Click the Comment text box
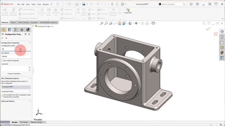Image resolution: width=225 pixels, height=126 pixels. coord(15,68)
